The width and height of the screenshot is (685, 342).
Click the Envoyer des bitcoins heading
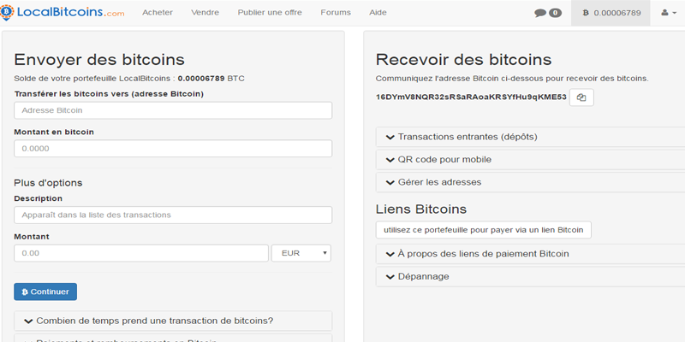pyautogui.click(x=99, y=59)
